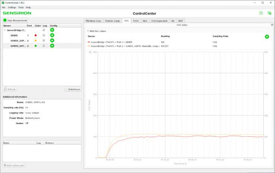Click the chart help icon near y-axis

coord(90,52)
